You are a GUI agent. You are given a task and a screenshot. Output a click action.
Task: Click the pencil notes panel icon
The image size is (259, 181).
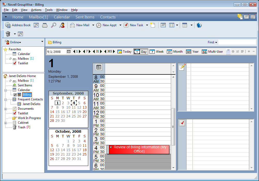click(x=182, y=67)
